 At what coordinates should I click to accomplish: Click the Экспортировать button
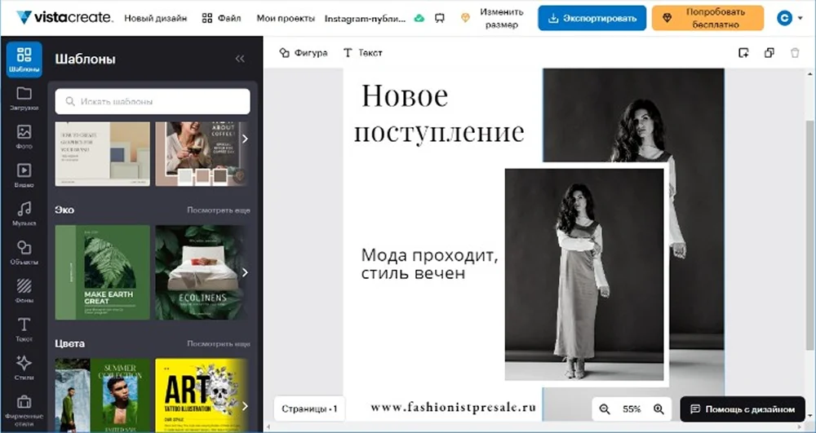tap(592, 18)
